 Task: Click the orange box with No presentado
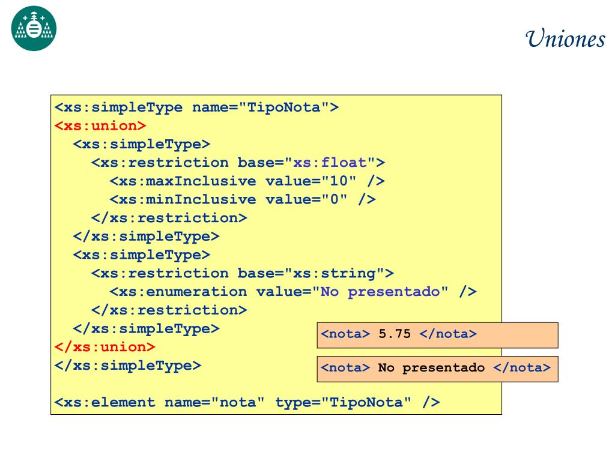coord(437,369)
